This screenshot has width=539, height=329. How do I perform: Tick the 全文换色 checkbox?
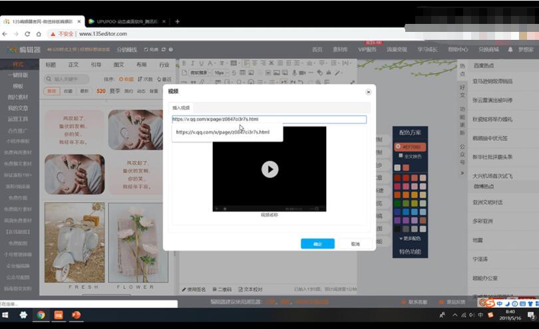pyautogui.click(x=401, y=156)
